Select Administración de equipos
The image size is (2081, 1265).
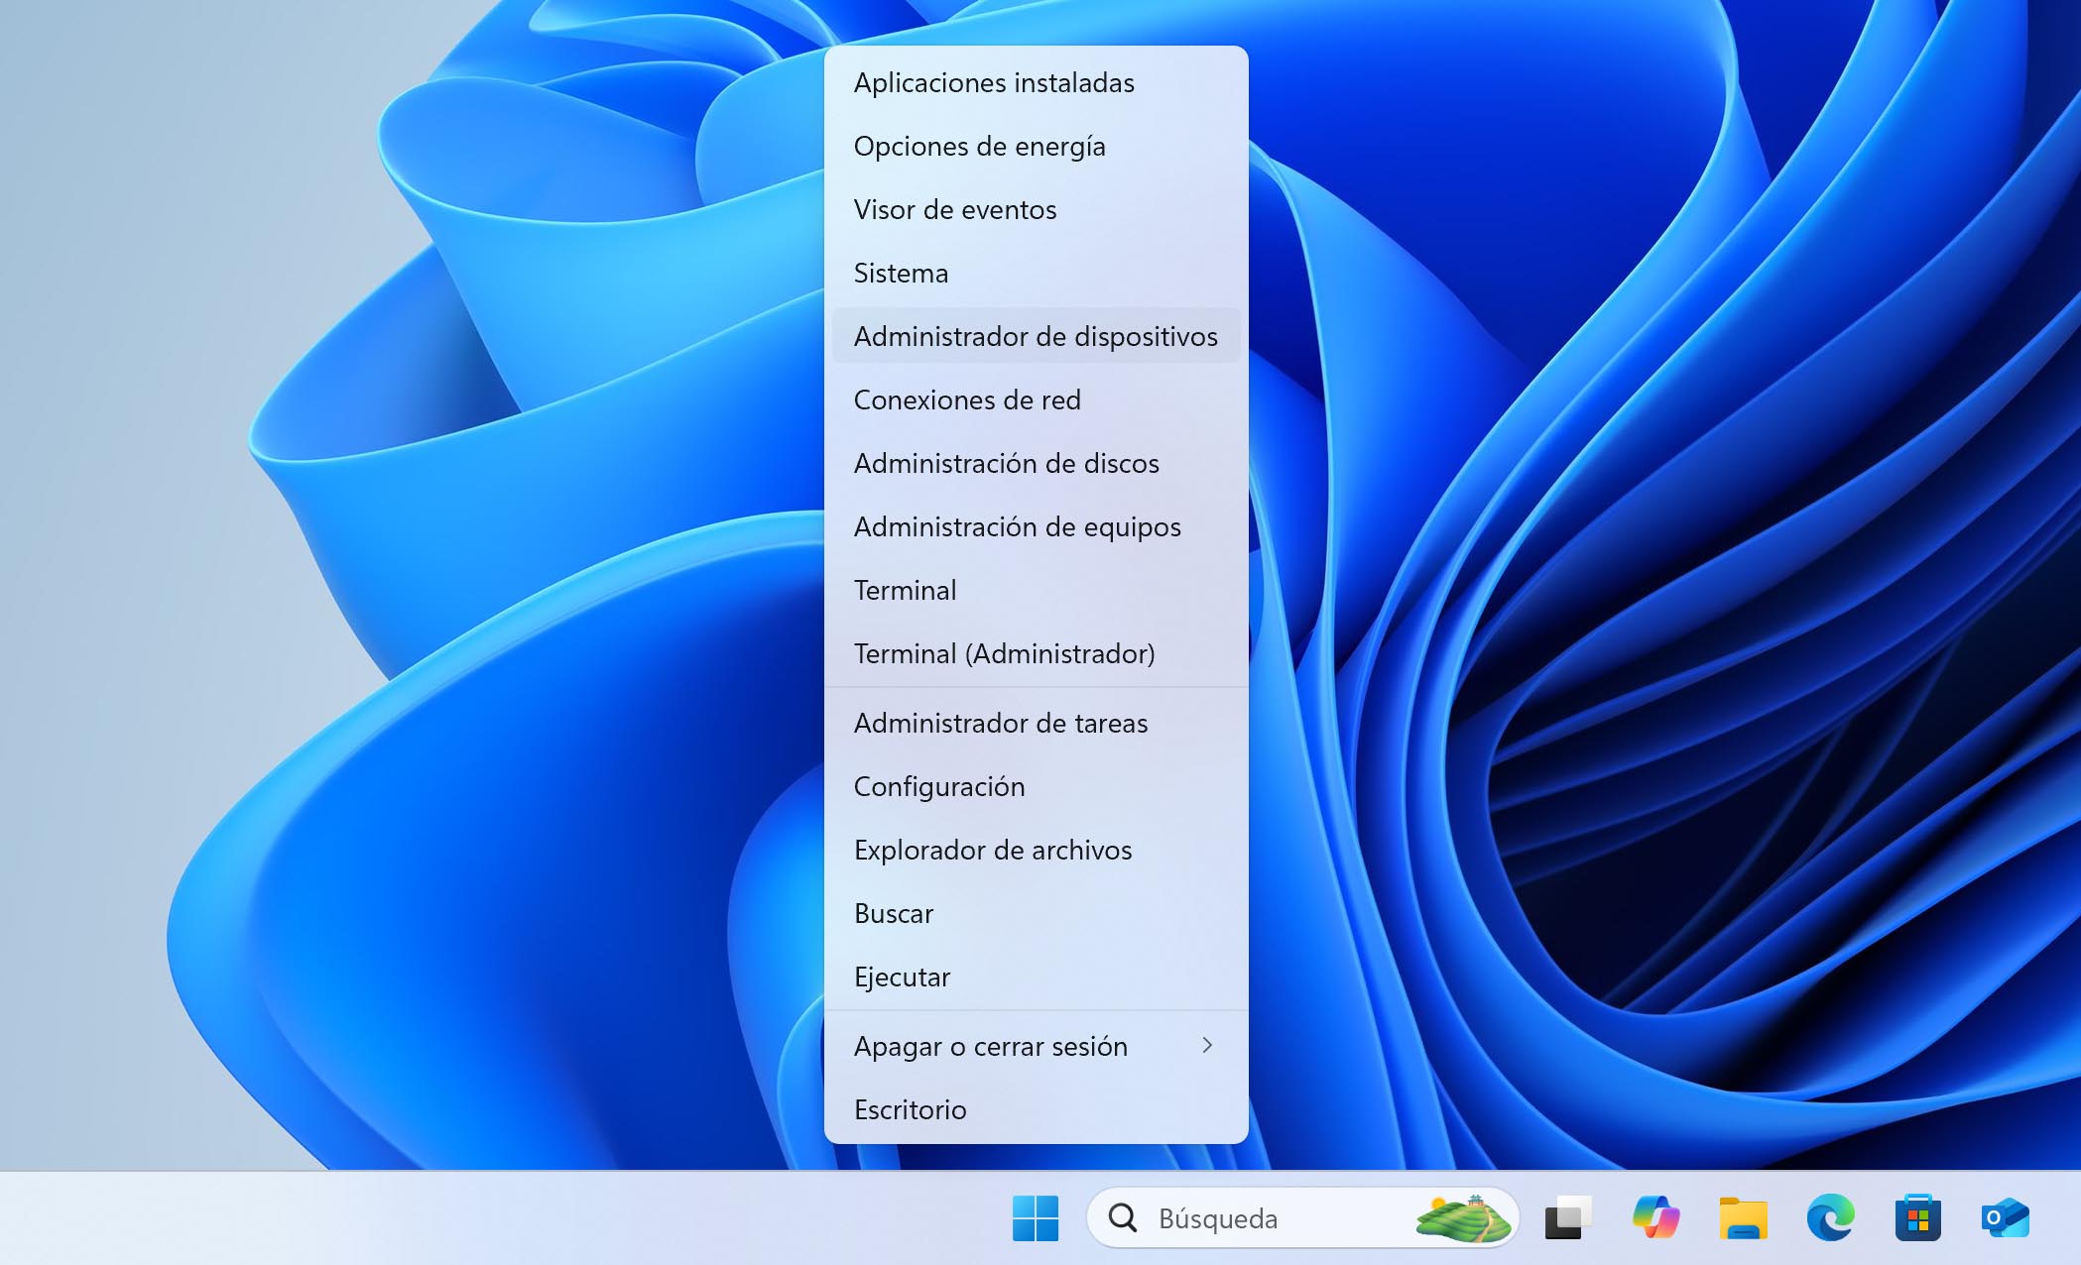pyautogui.click(x=1036, y=526)
